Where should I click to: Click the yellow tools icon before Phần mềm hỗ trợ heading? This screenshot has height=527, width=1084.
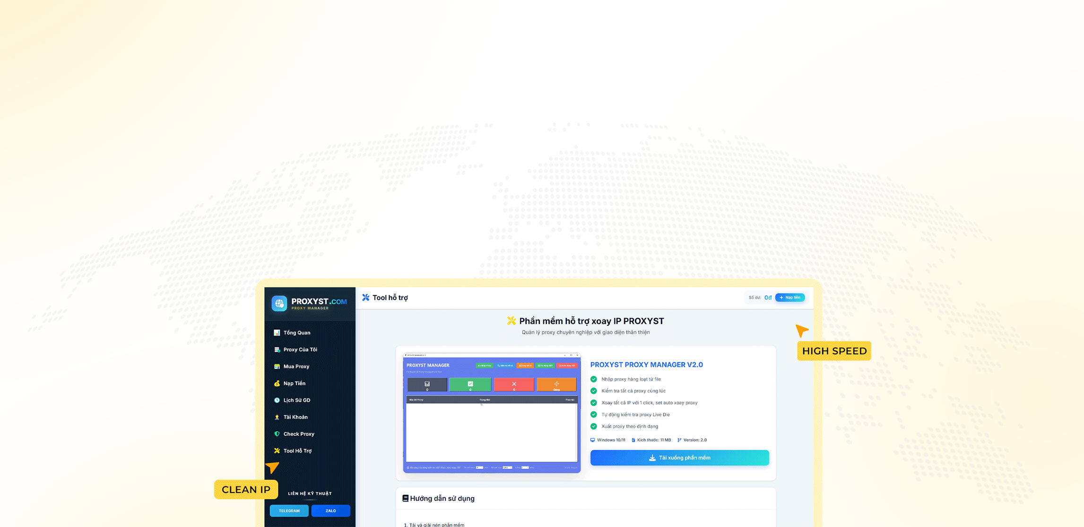click(512, 321)
